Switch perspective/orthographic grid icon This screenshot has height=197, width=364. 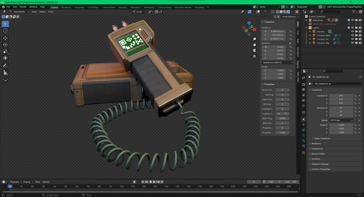[x=254, y=56]
